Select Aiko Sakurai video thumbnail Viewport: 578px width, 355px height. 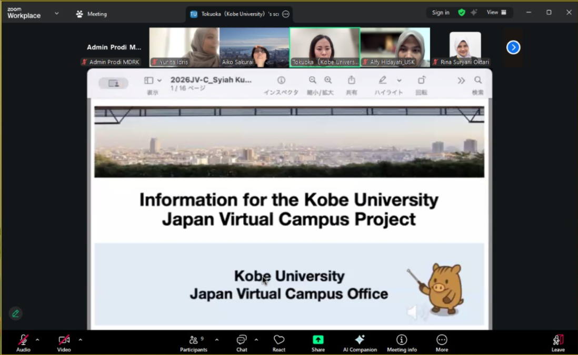[254, 47]
